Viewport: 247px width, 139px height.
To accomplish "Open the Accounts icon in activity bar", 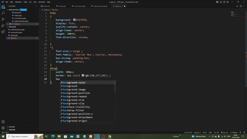I will tap(3, 122).
